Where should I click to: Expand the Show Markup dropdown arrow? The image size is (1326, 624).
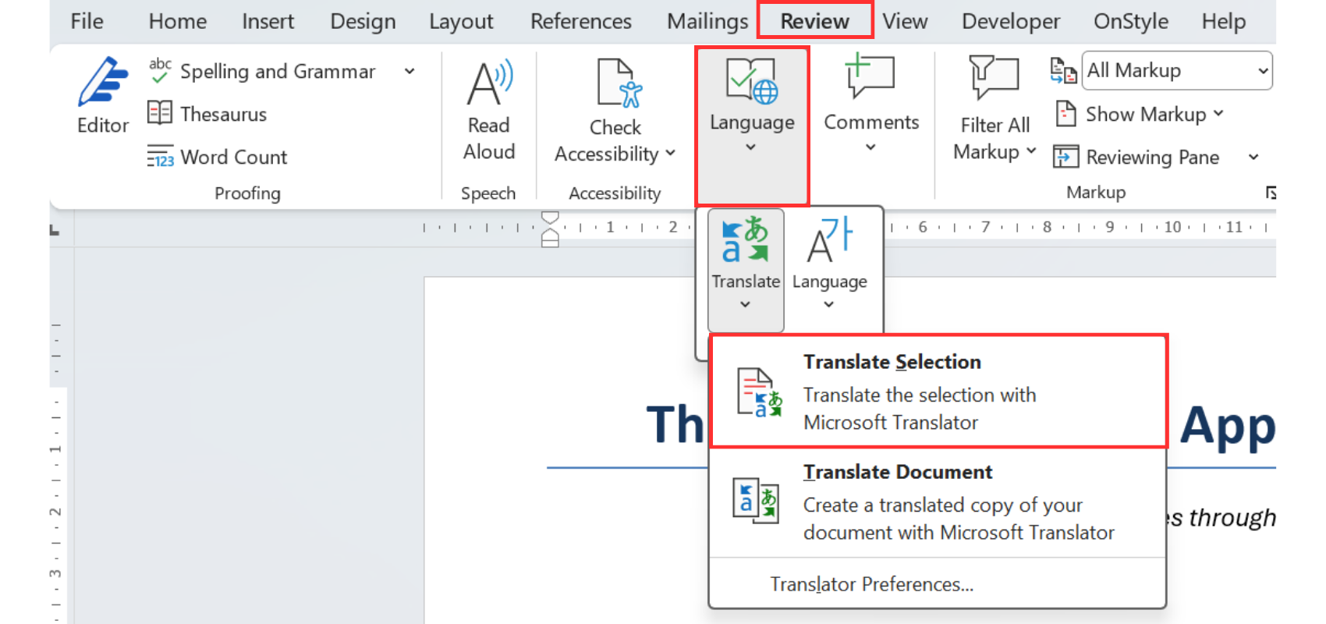[x=1218, y=114]
